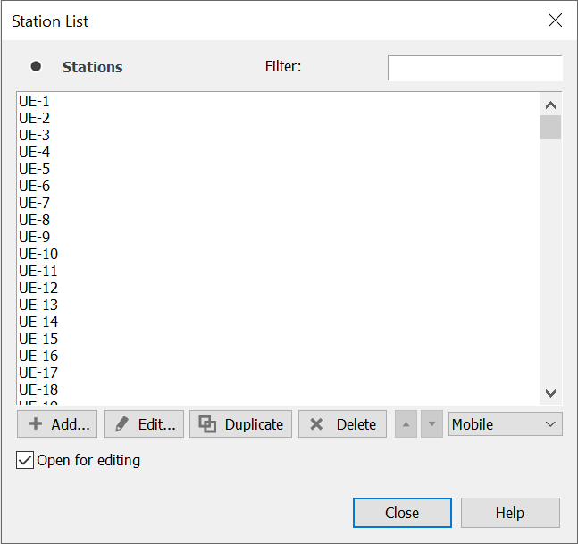
Task: Close the Station List dialog via Close
Action: click(402, 513)
